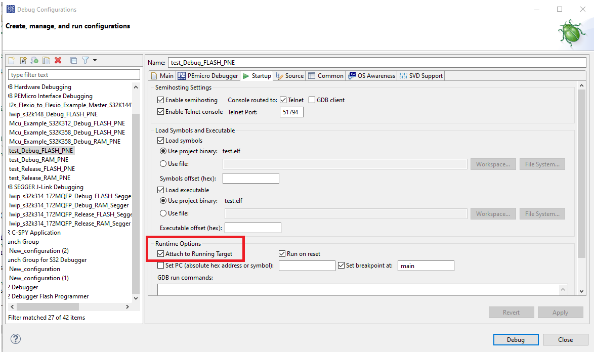Screen dimensions: 594x352
Task: Click GDB run commands scroll up arrow
Action: (x=563, y=289)
